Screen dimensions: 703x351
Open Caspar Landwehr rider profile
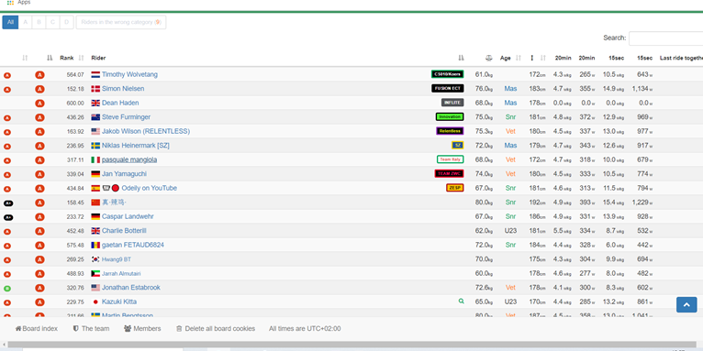point(128,216)
